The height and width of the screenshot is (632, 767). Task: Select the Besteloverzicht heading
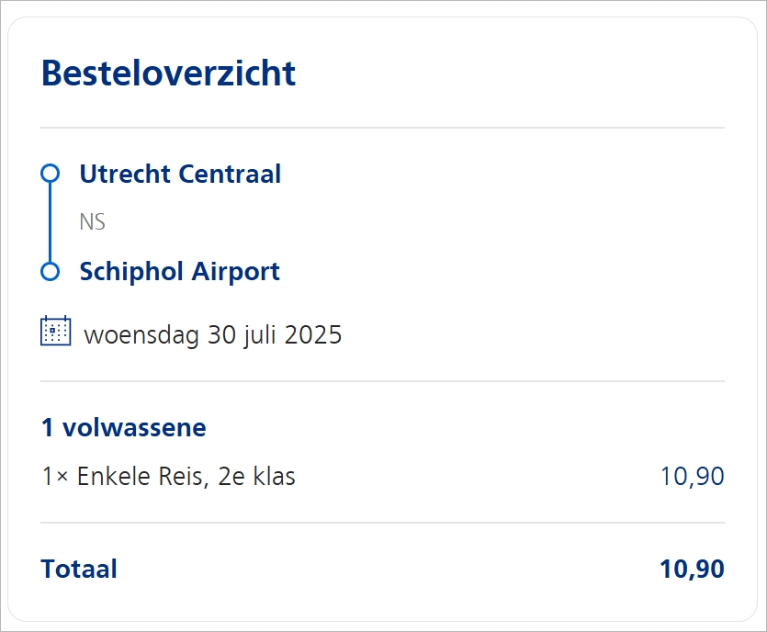(168, 73)
